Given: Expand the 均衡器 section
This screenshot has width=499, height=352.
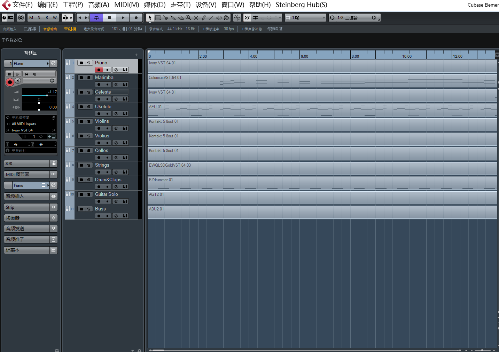Looking at the screenshot, I should click(x=31, y=218).
